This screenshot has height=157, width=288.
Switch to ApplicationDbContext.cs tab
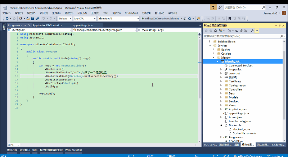coord(48,25)
